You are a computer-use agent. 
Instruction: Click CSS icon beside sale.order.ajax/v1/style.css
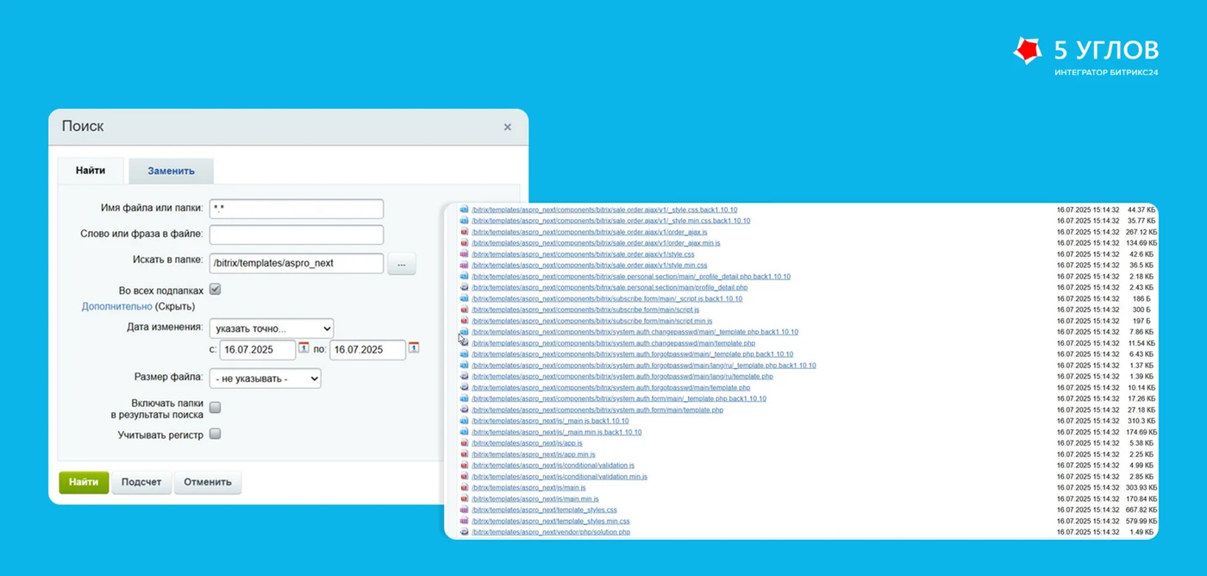(x=464, y=254)
